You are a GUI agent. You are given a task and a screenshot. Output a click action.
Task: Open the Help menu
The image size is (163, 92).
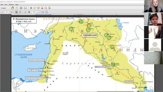tap(17, 5)
